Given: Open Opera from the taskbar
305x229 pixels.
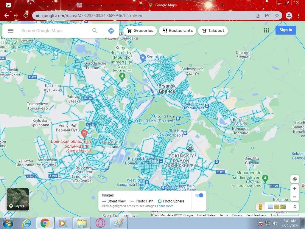Looking at the screenshot, I should 100,223.
